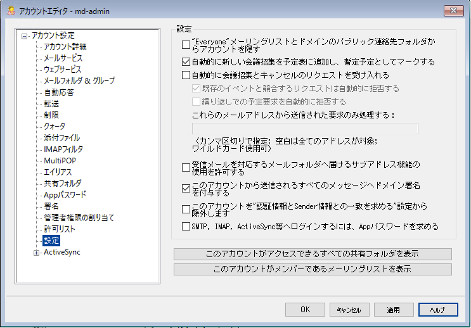Click the allowed email addresses input field
Screen dimensions: 471x328
(x=304, y=129)
